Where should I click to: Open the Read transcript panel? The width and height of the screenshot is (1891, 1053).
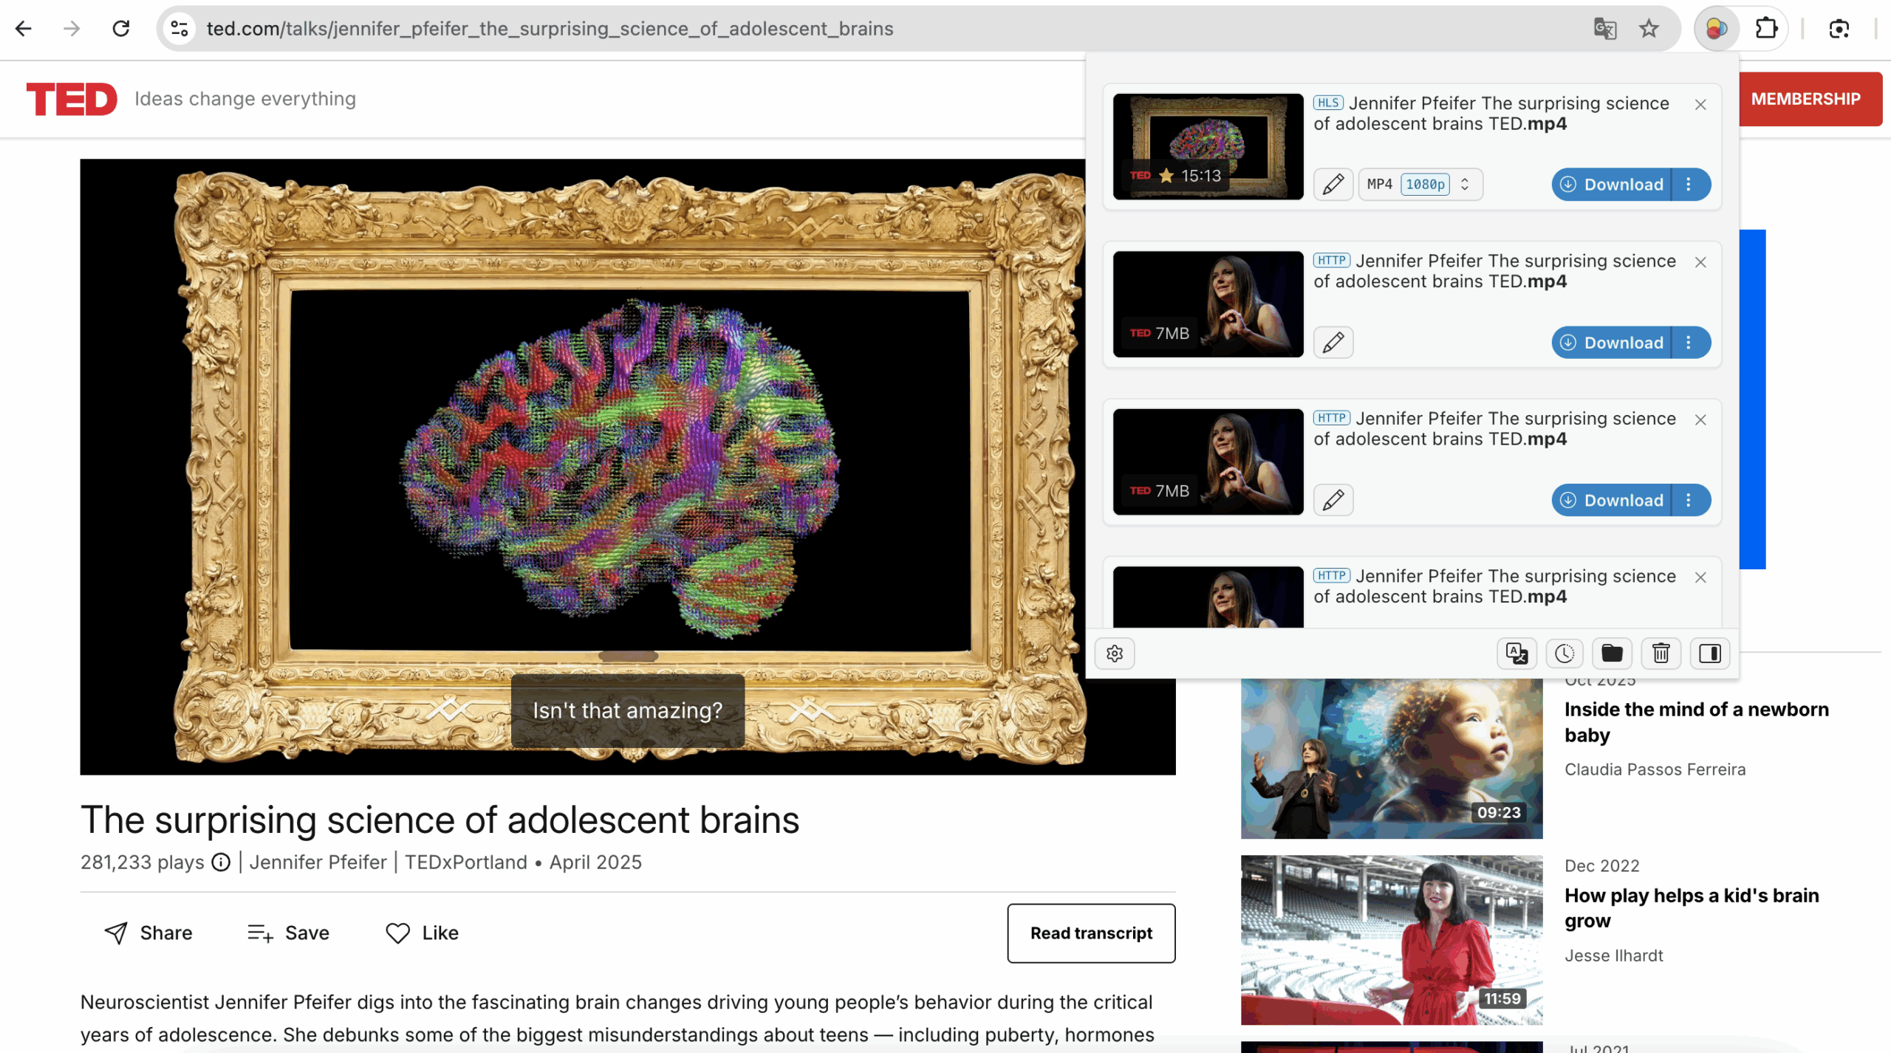tap(1091, 933)
